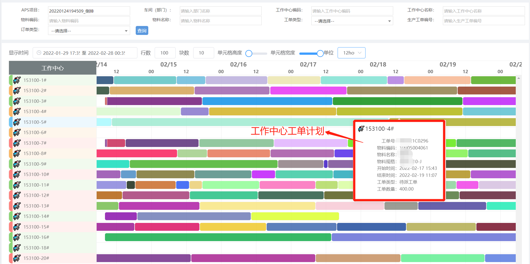Screen dimensions: 530x264
Task: Click the clock icon in display time field
Action: click(39, 53)
